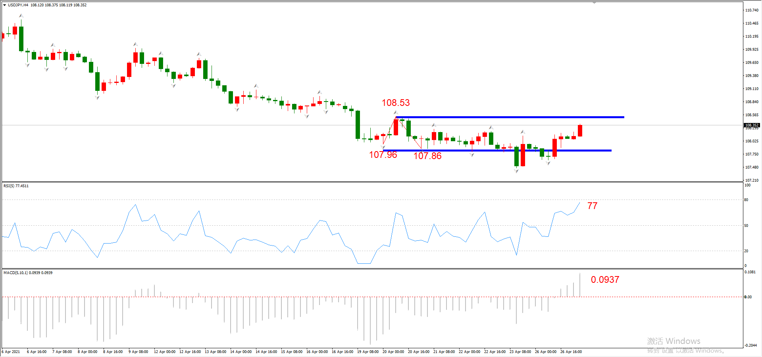Click the 9 Apr 08:00 time label

coord(139,352)
